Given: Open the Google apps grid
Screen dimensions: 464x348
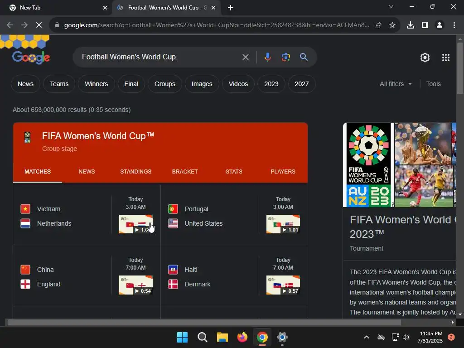Looking at the screenshot, I should (x=446, y=58).
